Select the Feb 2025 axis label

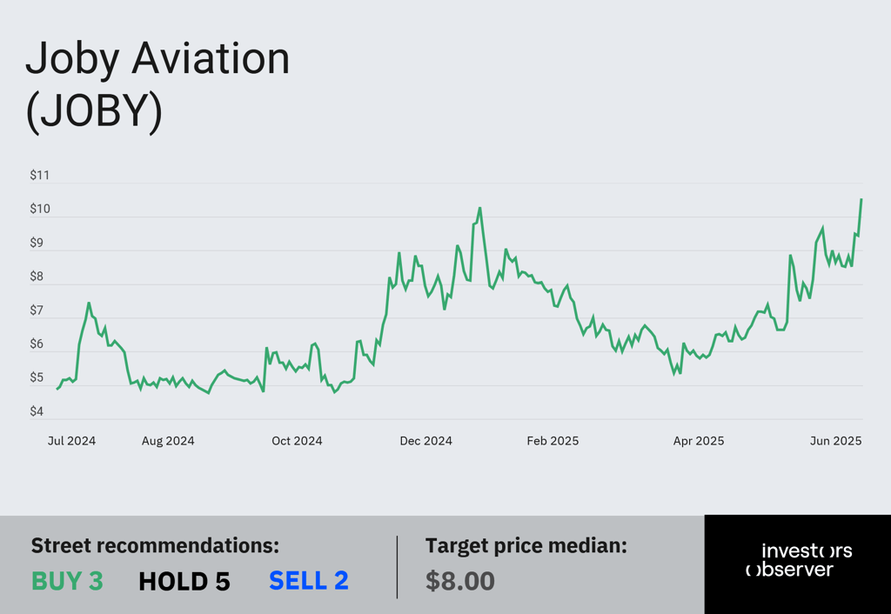click(x=553, y=441)
